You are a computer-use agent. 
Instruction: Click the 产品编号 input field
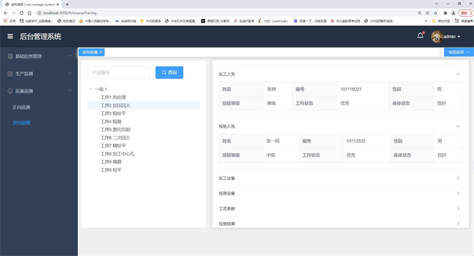click(118, 73)
